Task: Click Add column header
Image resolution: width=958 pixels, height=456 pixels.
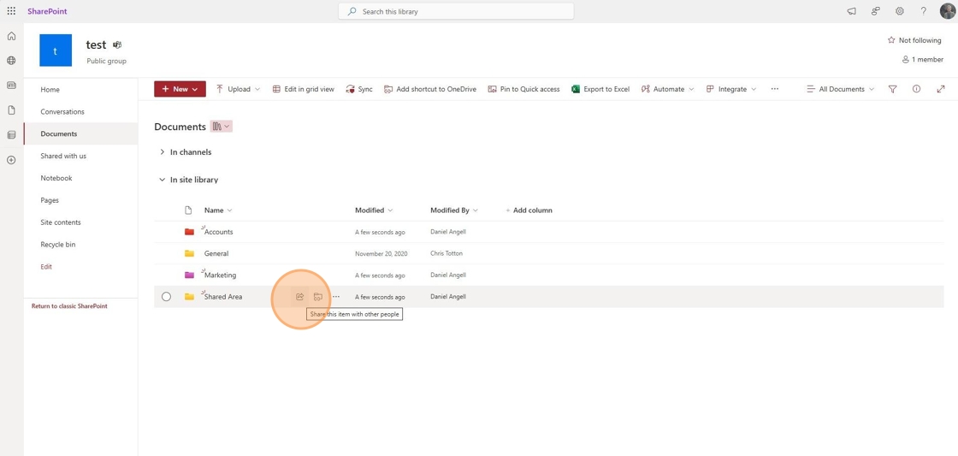Action: coord(529,210)
